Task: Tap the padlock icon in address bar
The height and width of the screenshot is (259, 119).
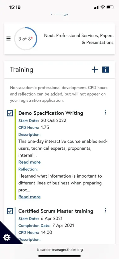Action: coord(38,250)
